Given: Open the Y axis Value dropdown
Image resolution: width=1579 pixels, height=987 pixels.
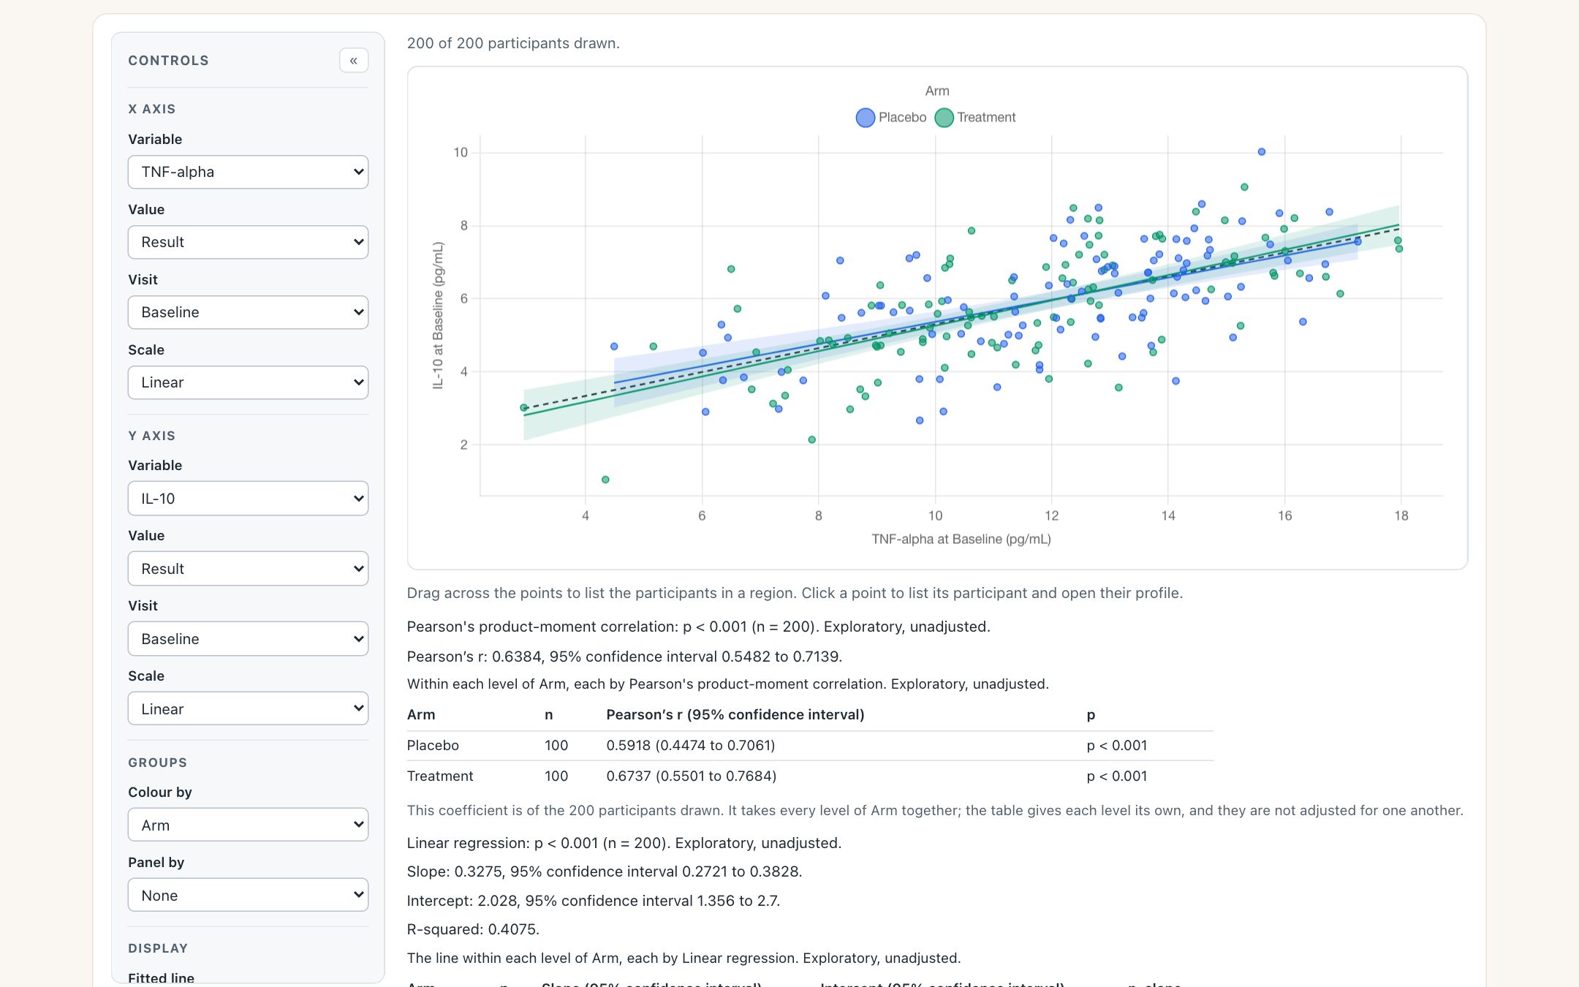Looking at the screenshot, I should [x=248, y=569].
